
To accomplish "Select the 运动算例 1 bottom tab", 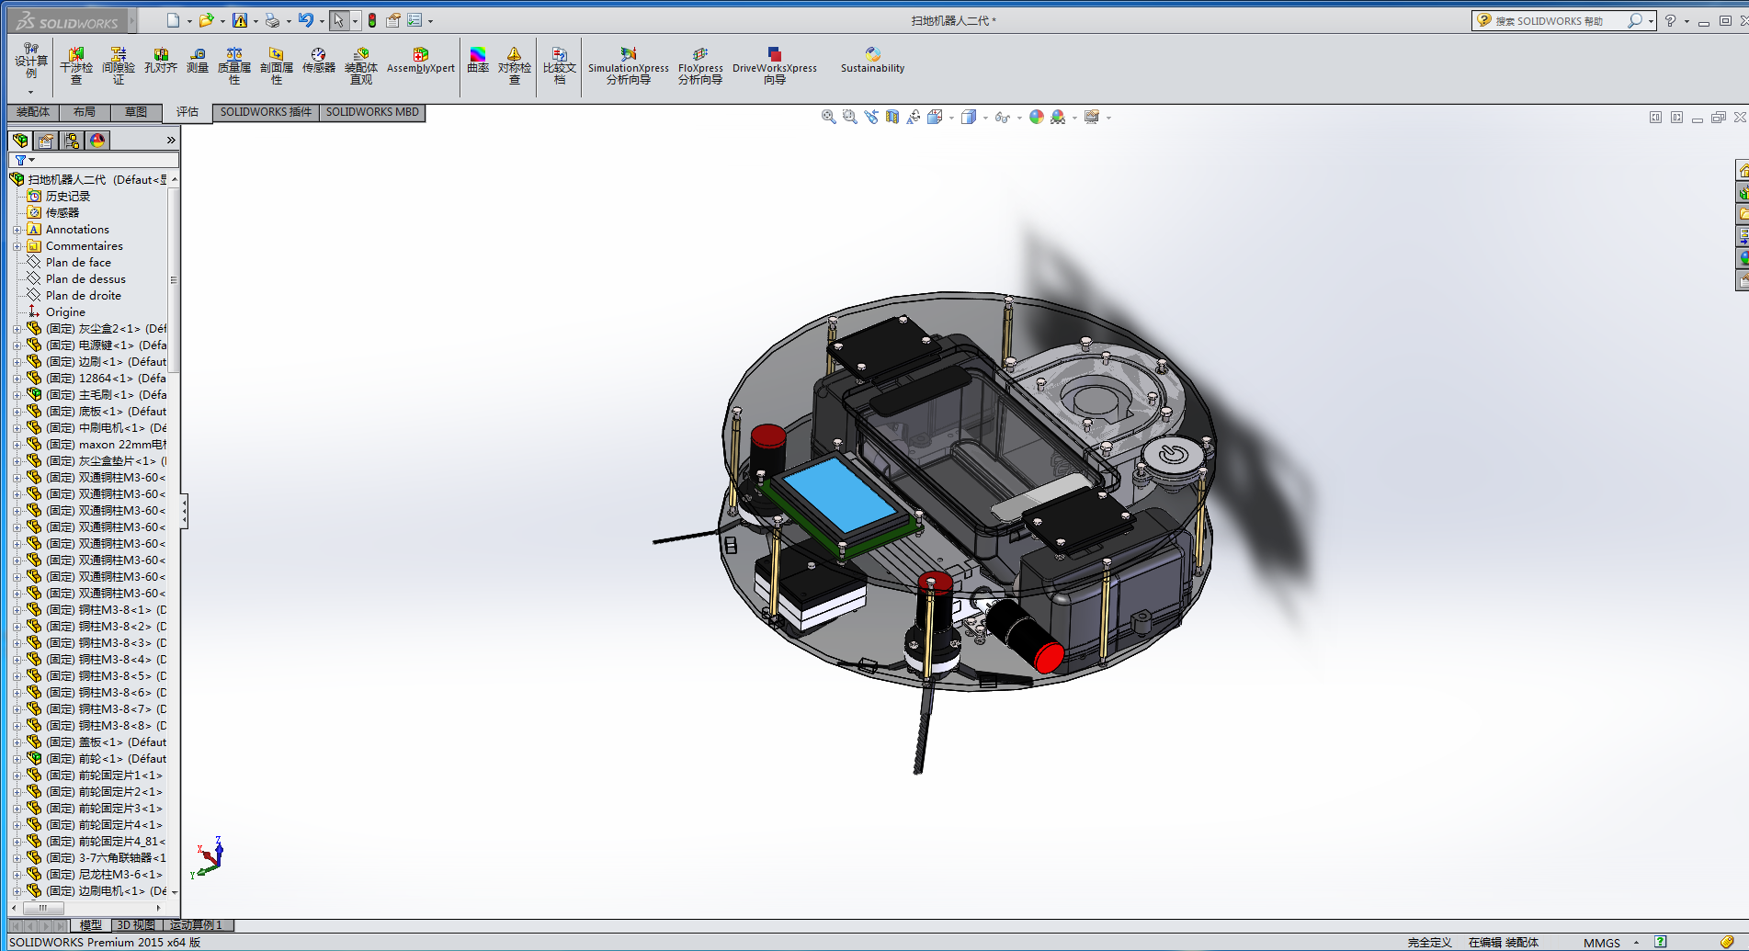I will point(197,925).
